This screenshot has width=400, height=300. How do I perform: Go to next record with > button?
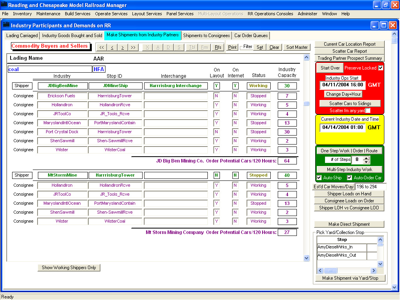pos(122,47)
